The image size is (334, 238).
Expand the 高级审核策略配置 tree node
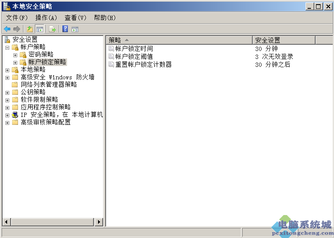tap(7, 123)
